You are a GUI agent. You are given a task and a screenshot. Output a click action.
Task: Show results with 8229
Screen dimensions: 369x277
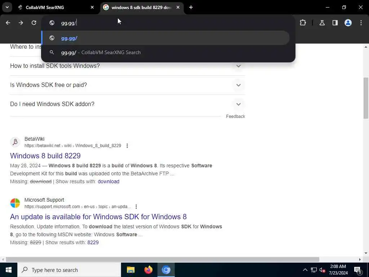tap(93, 242)
